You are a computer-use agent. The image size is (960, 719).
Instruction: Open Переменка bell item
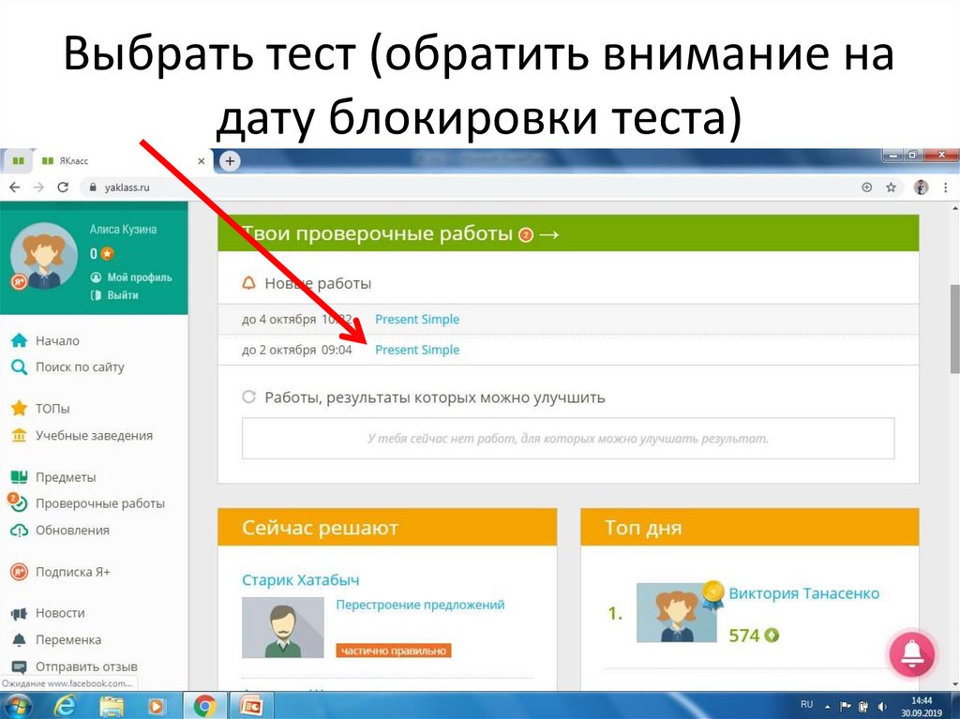[x=21, y=639]
